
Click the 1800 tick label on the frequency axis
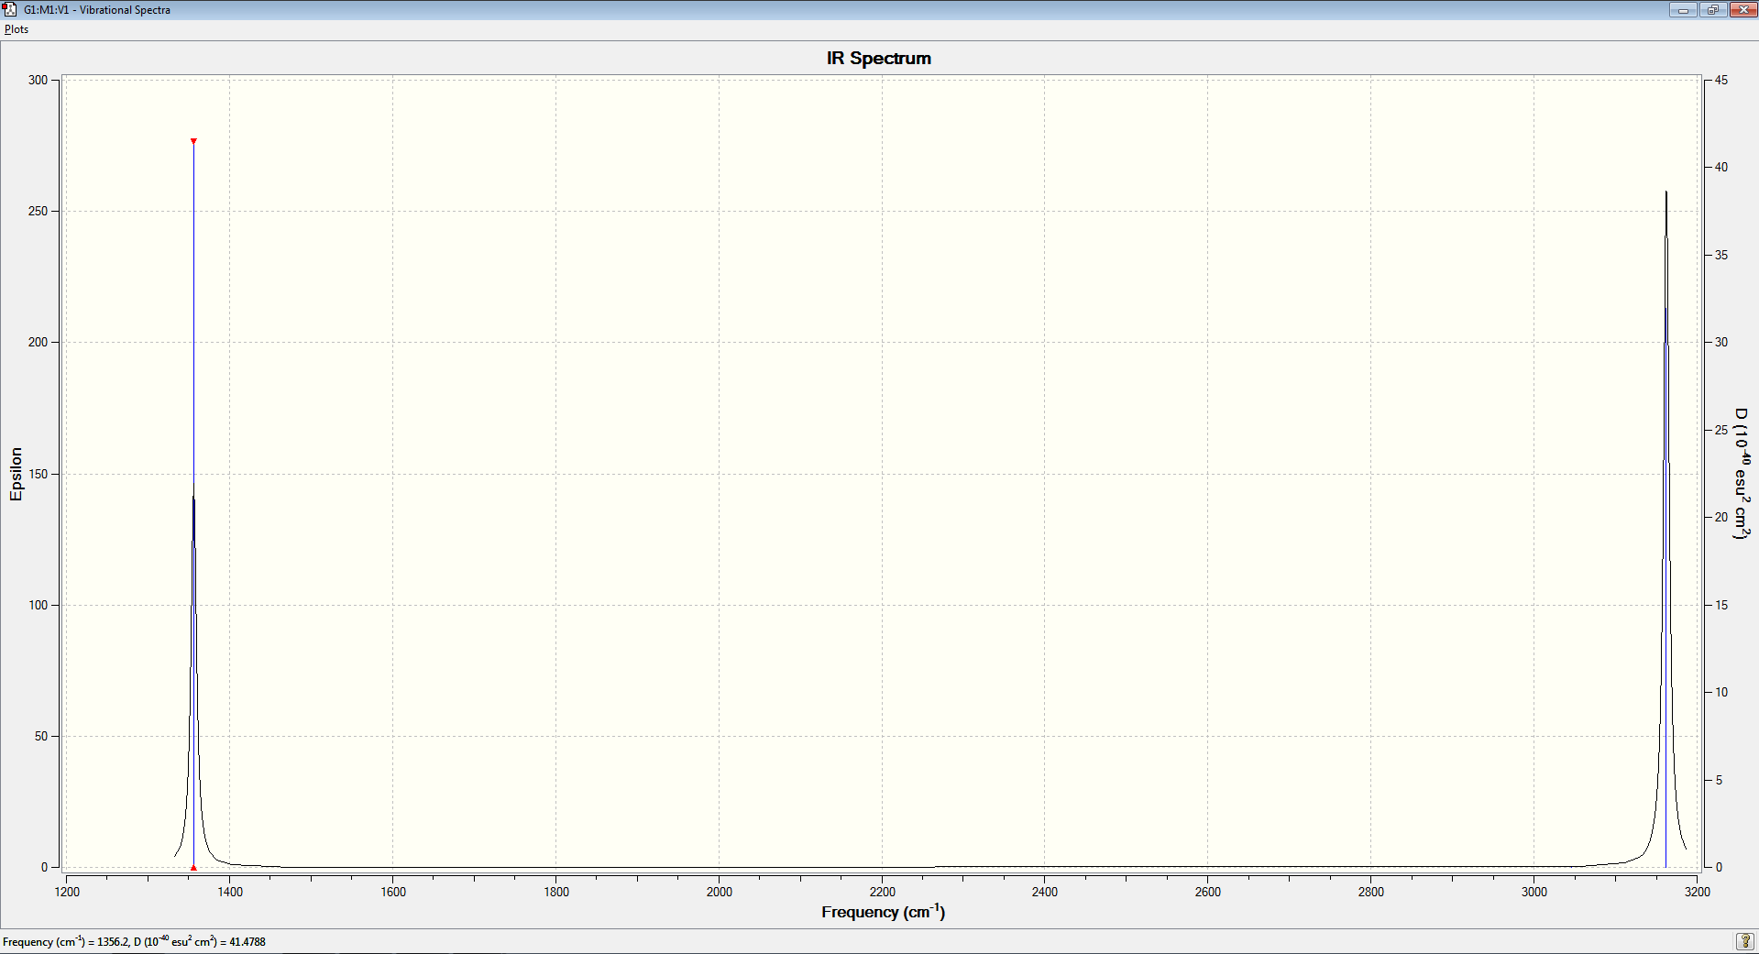pyautogui.click(x=556, y=892)
